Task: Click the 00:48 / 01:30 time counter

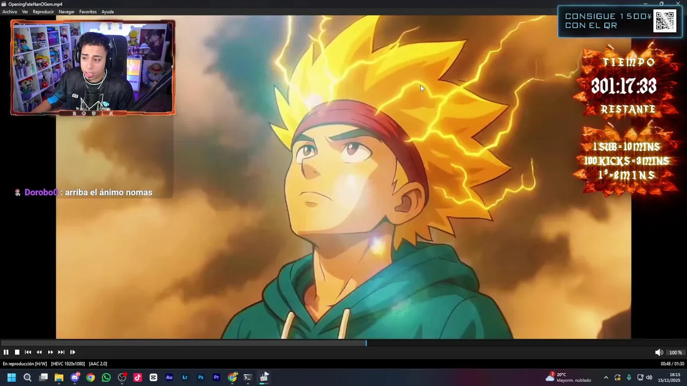Action: [x=671, y=364]
